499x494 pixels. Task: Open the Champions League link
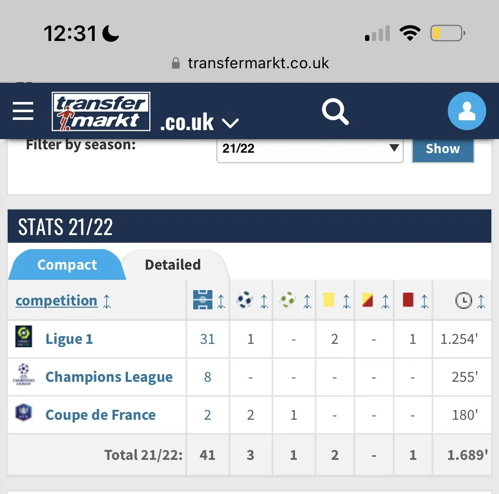(x=109, y=377)
